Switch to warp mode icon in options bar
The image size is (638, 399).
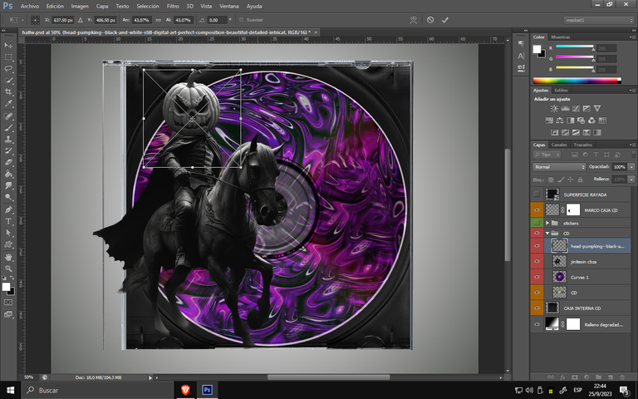(x=414, y=20)
